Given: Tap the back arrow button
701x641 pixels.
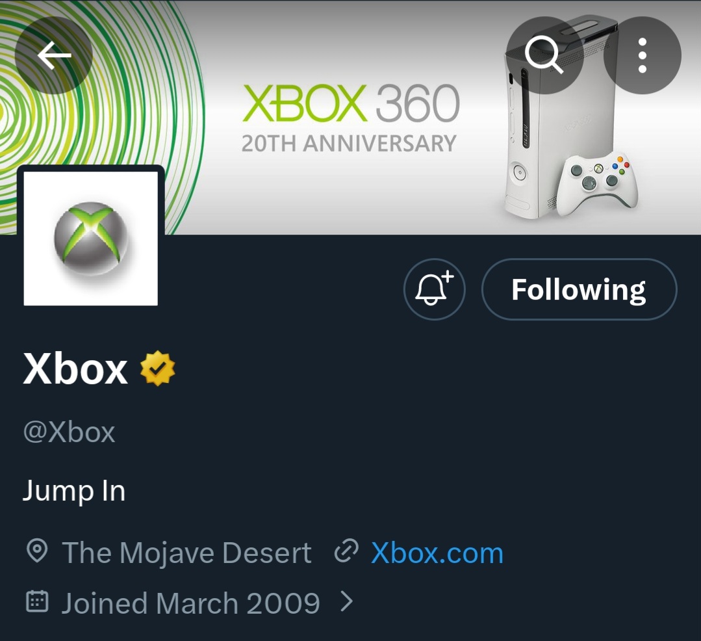Looking at the screenshot, I should (x=54, y=56).
